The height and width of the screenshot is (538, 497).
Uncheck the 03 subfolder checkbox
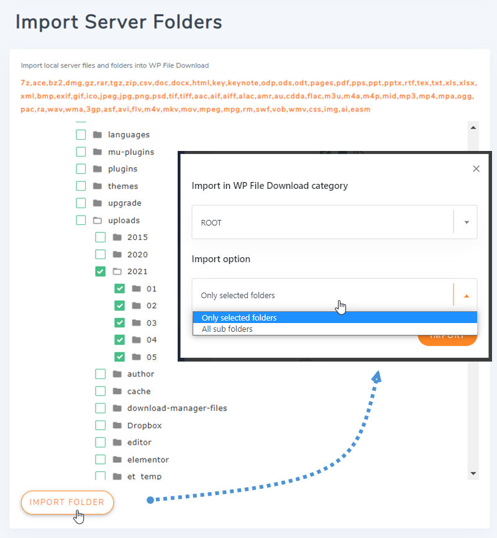click(x=120, y=322)
